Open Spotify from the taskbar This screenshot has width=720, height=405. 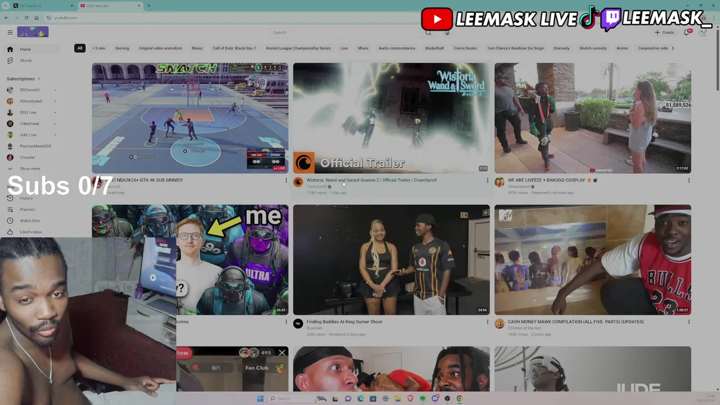point(422,399)
